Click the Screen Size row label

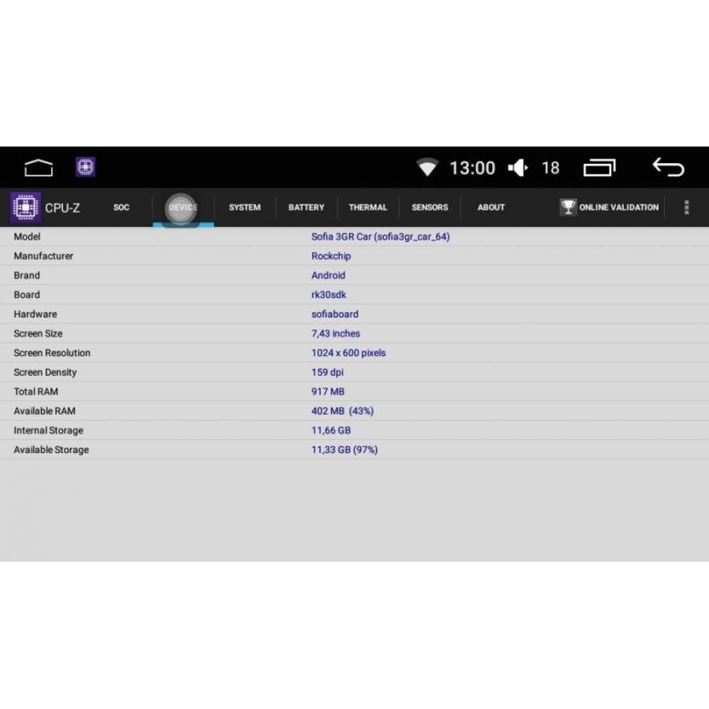pos(38,334)
